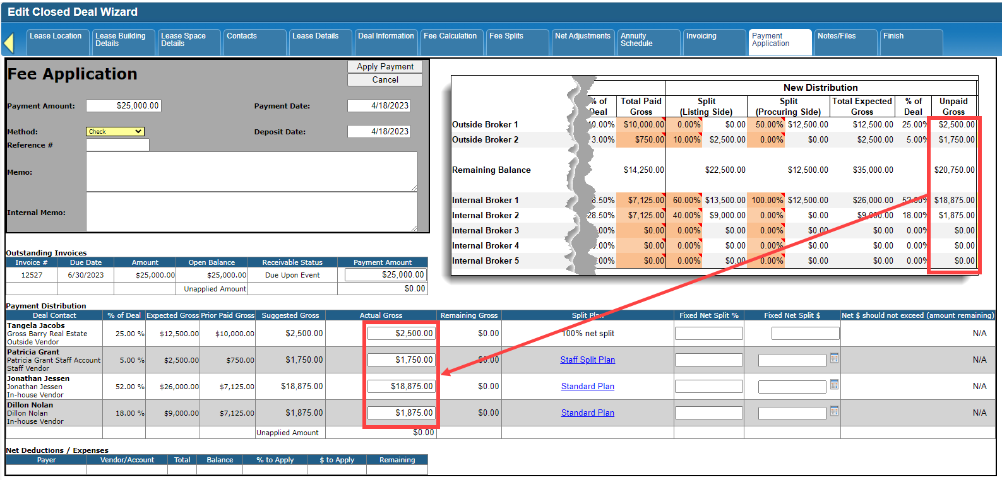Focus the Reference # input box
The height and width of the screenshot is (480, 1002).
click(x=117, y=145)
